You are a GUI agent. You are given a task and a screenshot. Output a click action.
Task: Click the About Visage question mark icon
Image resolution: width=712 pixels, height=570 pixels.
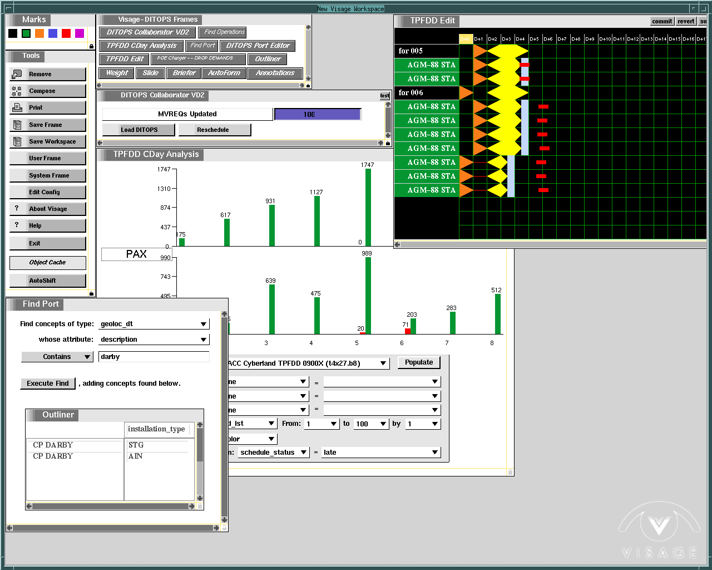[x=17, y=208]
